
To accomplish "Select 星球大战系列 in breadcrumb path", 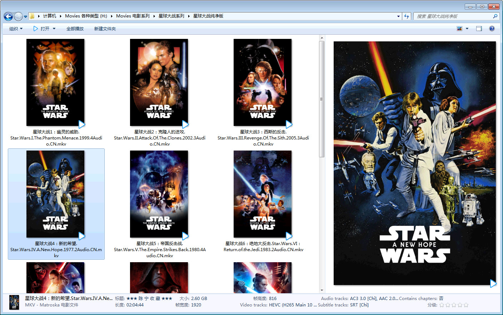I will click(x=171, y=16).
